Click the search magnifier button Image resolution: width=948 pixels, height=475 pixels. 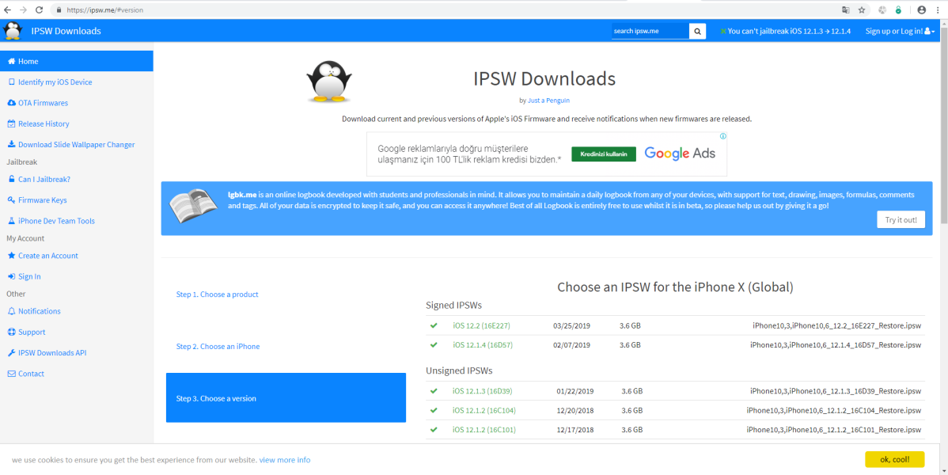click(697, 31)
